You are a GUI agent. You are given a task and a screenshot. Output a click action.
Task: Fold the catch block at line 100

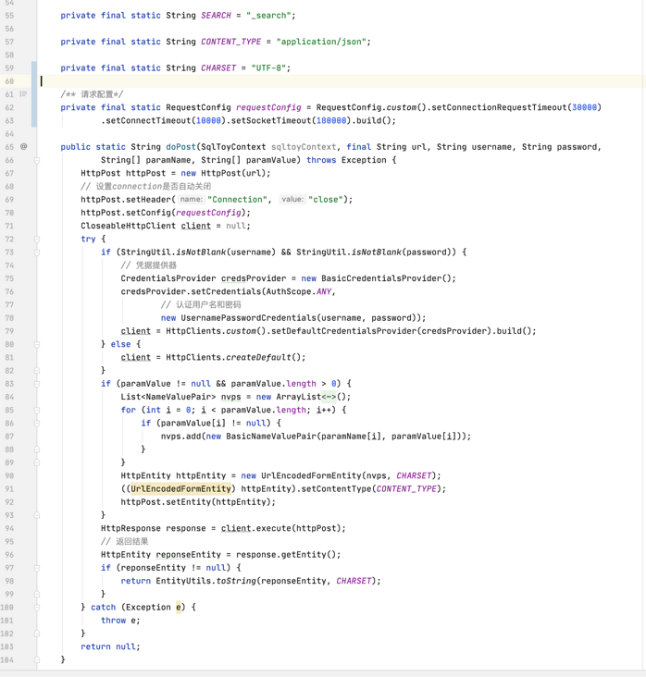click(37, 608)
